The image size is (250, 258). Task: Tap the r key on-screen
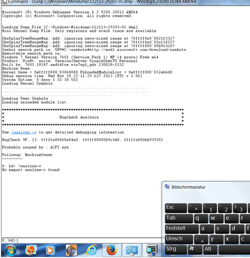245,219
